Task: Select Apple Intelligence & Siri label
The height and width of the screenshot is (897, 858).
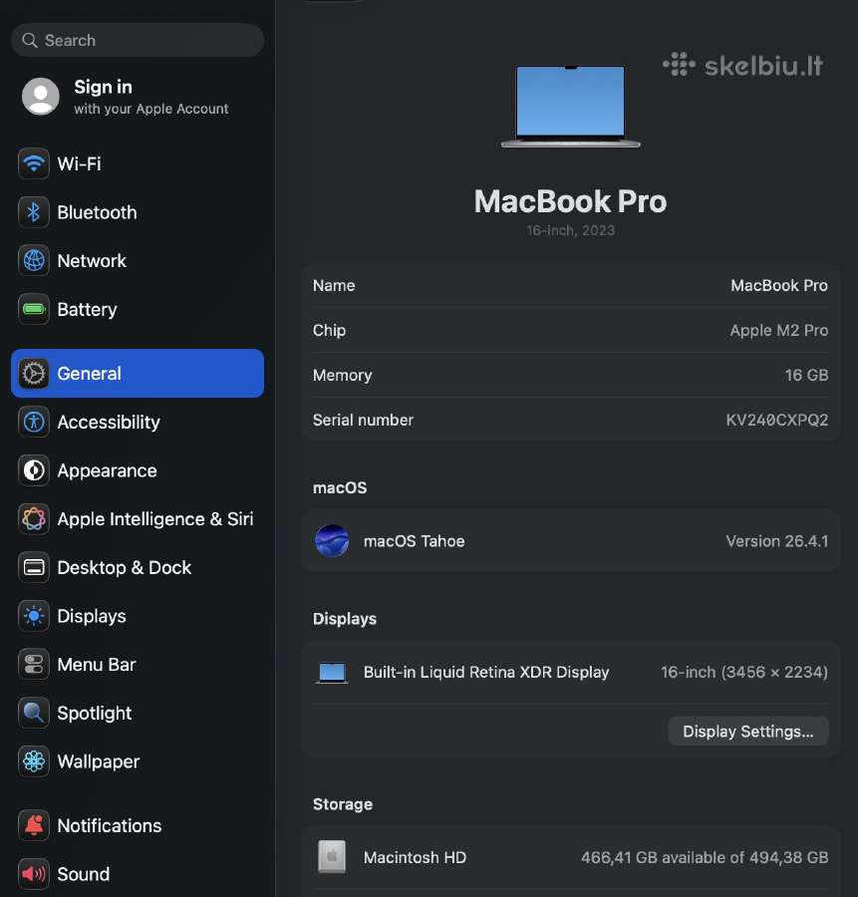Action: pyautogui.click(x=155, y=519)
